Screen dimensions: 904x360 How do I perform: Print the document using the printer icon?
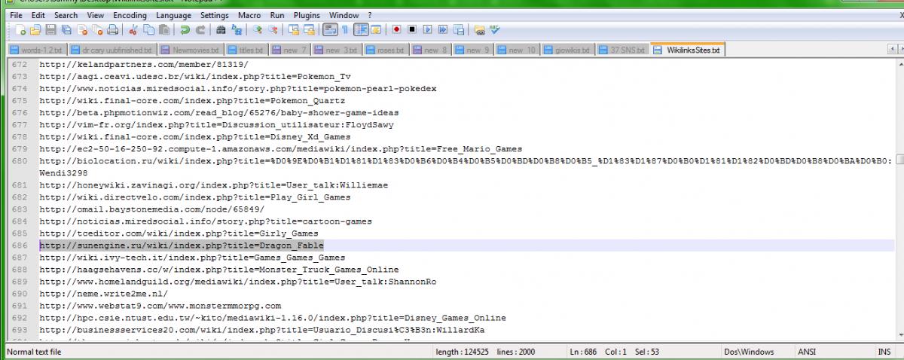click(x=112, y=30)
